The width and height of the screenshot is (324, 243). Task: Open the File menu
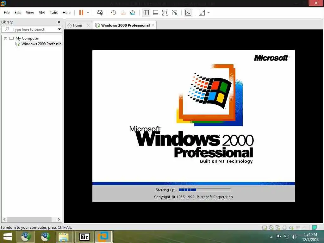click(x=7, y=13)
